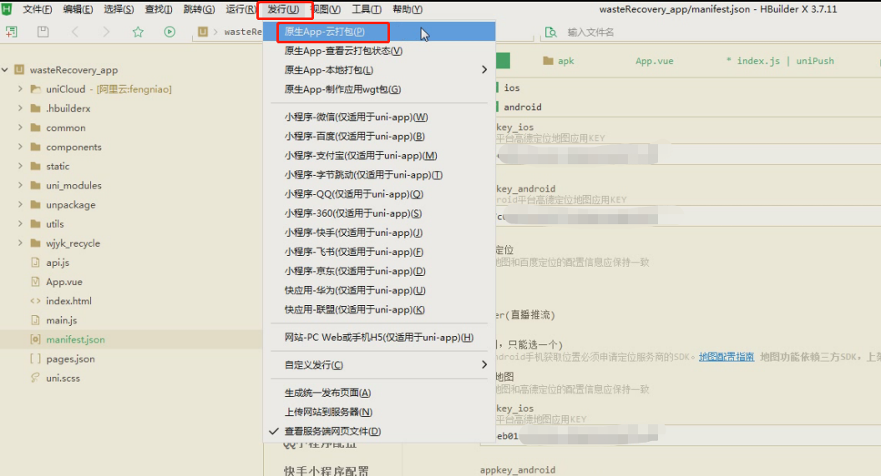The image size is (881, 476).
Task: Go forward with the right arrow icon
Action: tap(106, 32)
